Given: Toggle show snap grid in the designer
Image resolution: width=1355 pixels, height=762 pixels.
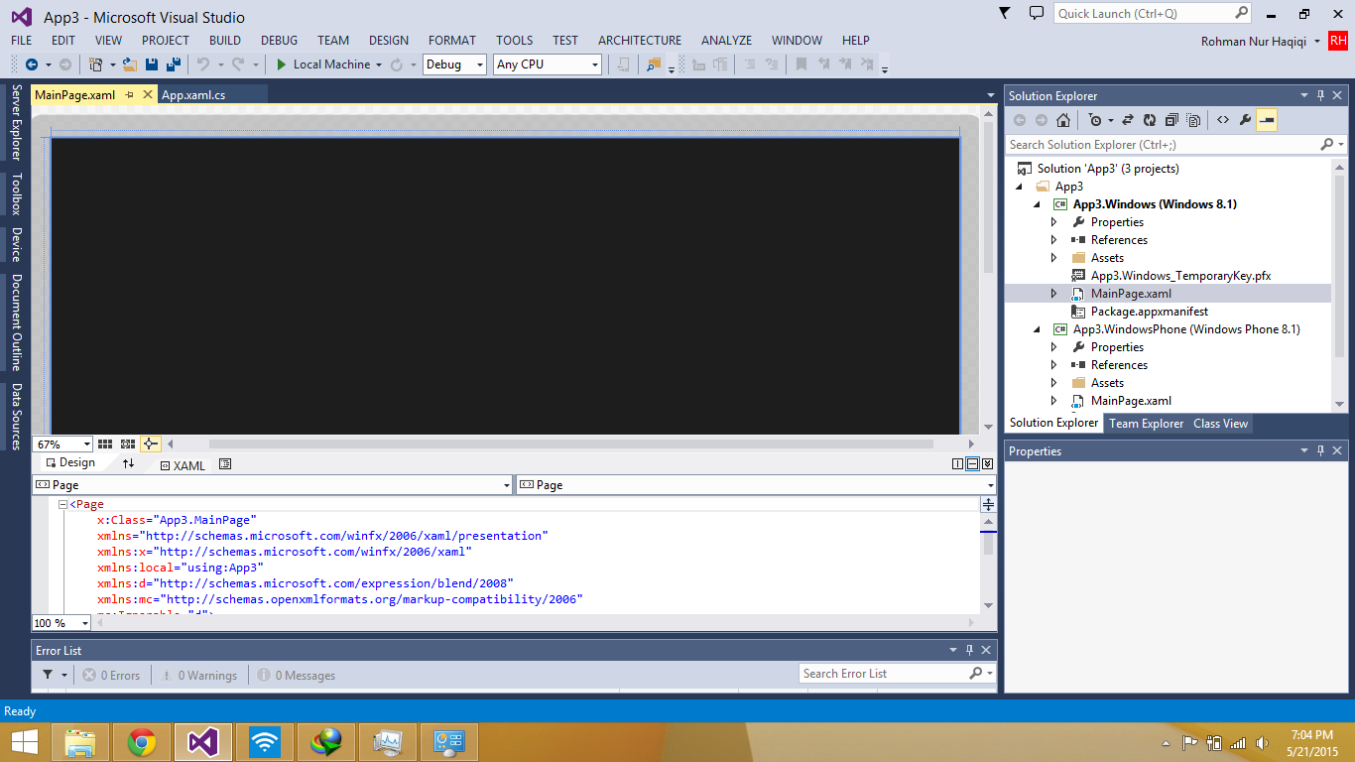Looking at the screenshot, I should pyautogui.click(x=105, y=444).
